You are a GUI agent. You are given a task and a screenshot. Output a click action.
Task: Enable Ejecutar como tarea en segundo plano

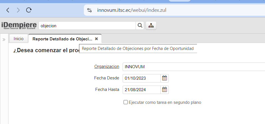point(126,102)
